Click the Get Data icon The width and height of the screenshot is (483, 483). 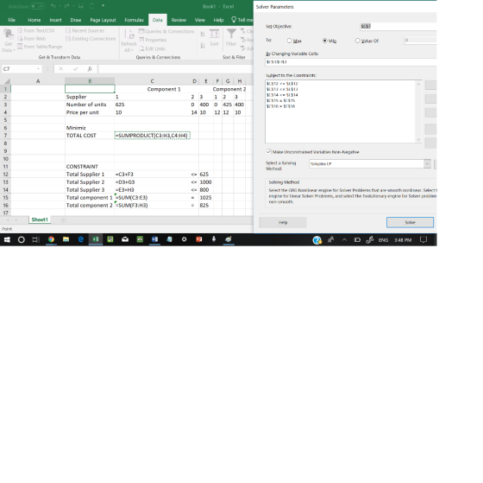coord(9,35)
